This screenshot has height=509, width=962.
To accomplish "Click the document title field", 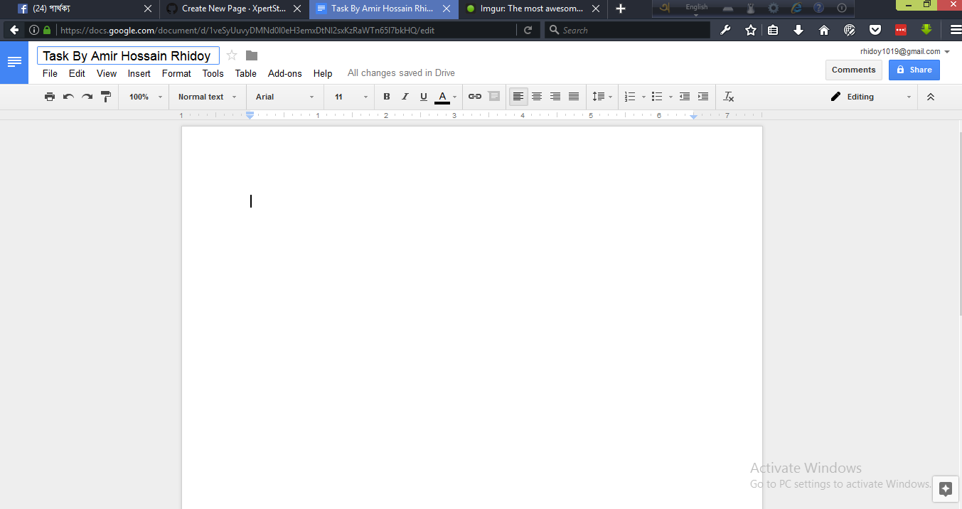I will pos(128,55).
